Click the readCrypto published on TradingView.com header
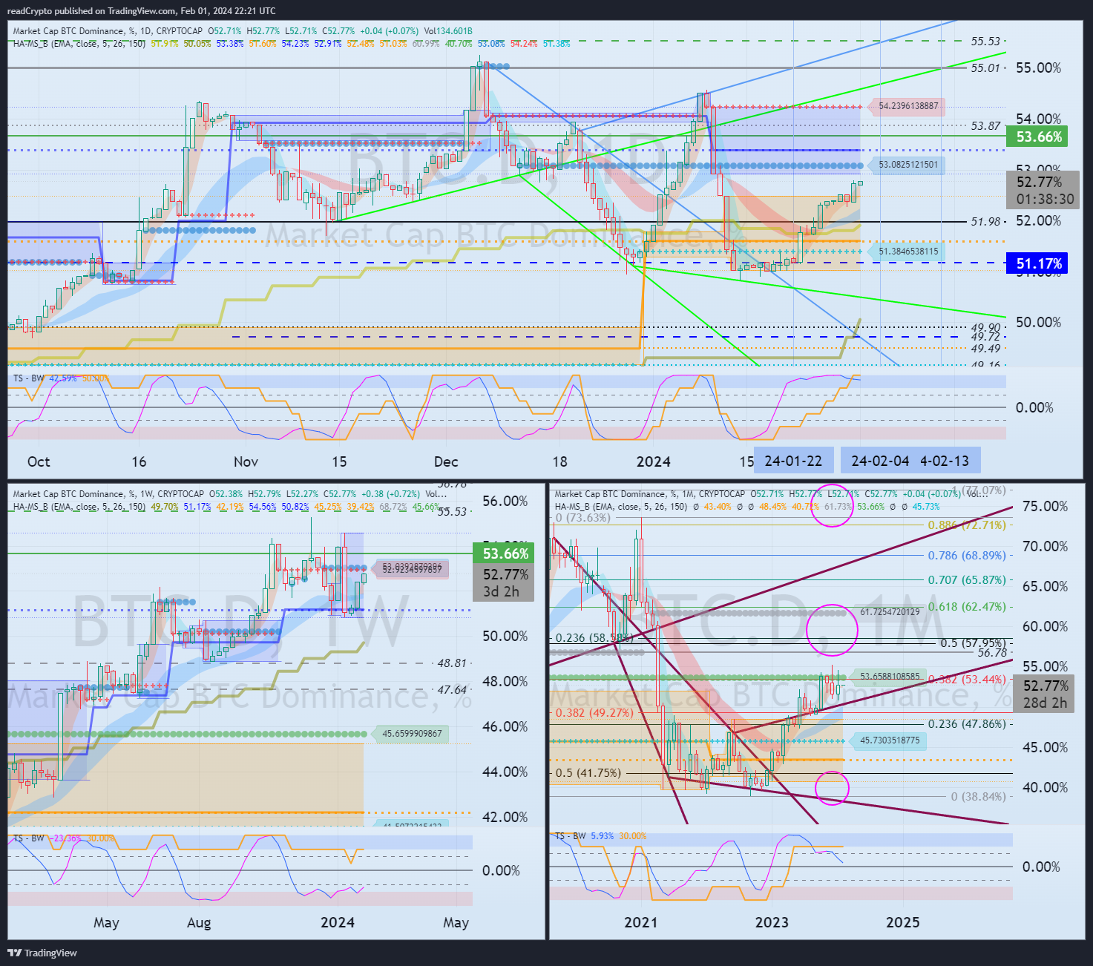Screen dimensions: 1093x966 [141, 11]
